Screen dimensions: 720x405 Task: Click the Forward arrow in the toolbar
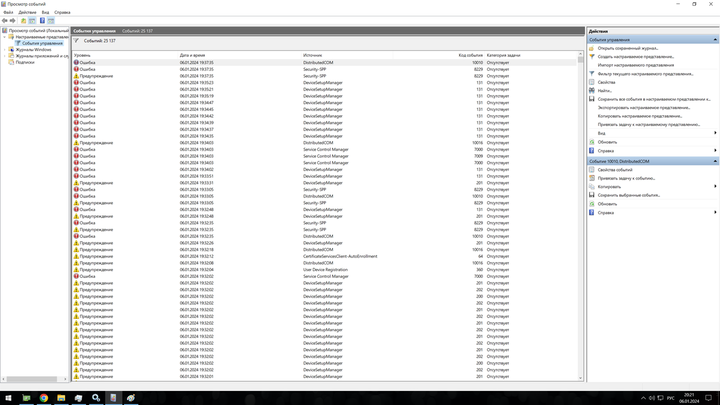pyautogui.click(x=12, y=21)
